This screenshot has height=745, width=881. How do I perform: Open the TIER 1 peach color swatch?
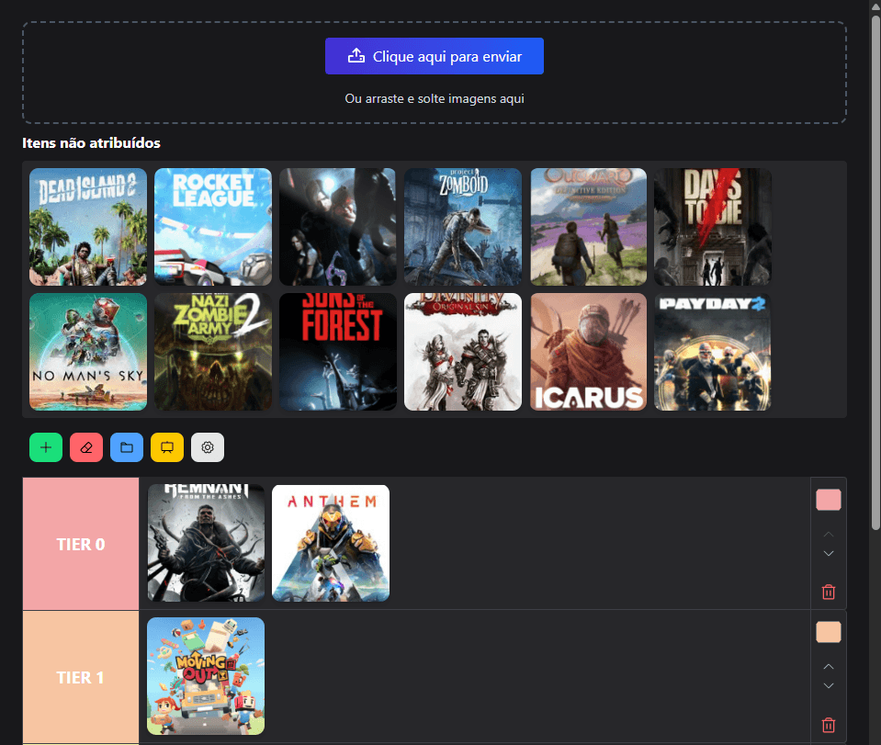829,632
